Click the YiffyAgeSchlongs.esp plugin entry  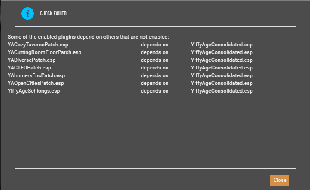[34, 91]
